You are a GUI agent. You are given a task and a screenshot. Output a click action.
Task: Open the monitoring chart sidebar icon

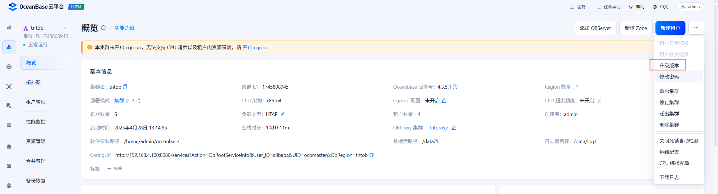9,166
